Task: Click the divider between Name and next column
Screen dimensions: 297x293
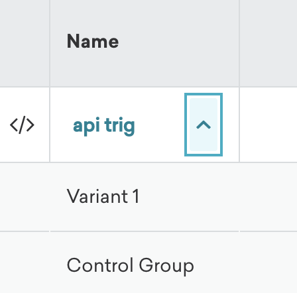Action: tap(239, 43)
